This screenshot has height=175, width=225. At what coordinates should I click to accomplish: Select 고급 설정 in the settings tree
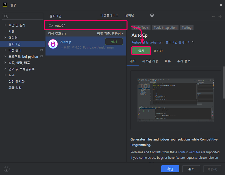pyautogui.click(x=15, y=88)
